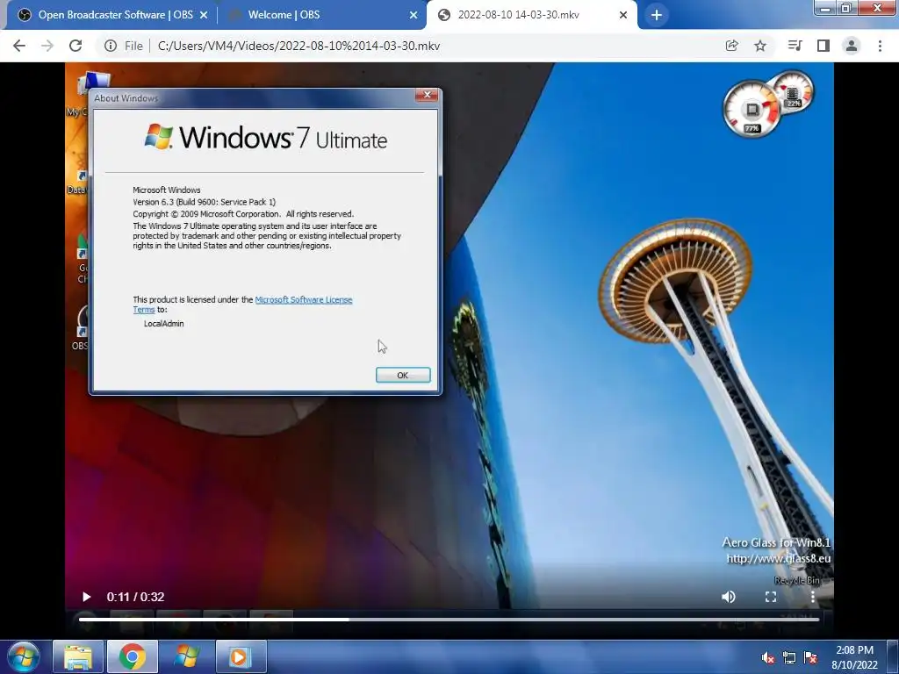Click the Version 6.3 build text

(x=204, y=202)
